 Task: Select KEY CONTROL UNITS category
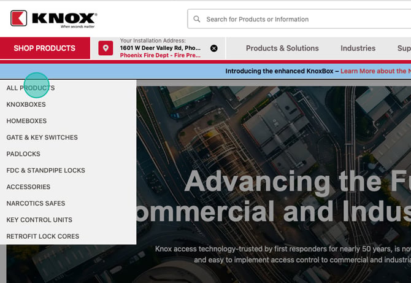pyautogui.click(x=39, y=220)
